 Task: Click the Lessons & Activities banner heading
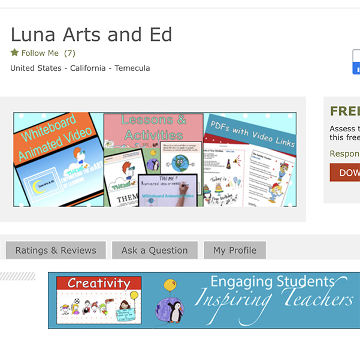(153, 127)
